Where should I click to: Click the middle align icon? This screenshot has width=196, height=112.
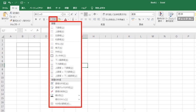click(x=86, y=14)
